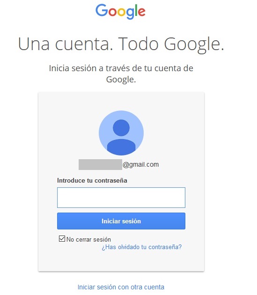Viewport: 257px width, 295px height.
Task: Click the blue profile avatar picture
Action: point(121,133)
